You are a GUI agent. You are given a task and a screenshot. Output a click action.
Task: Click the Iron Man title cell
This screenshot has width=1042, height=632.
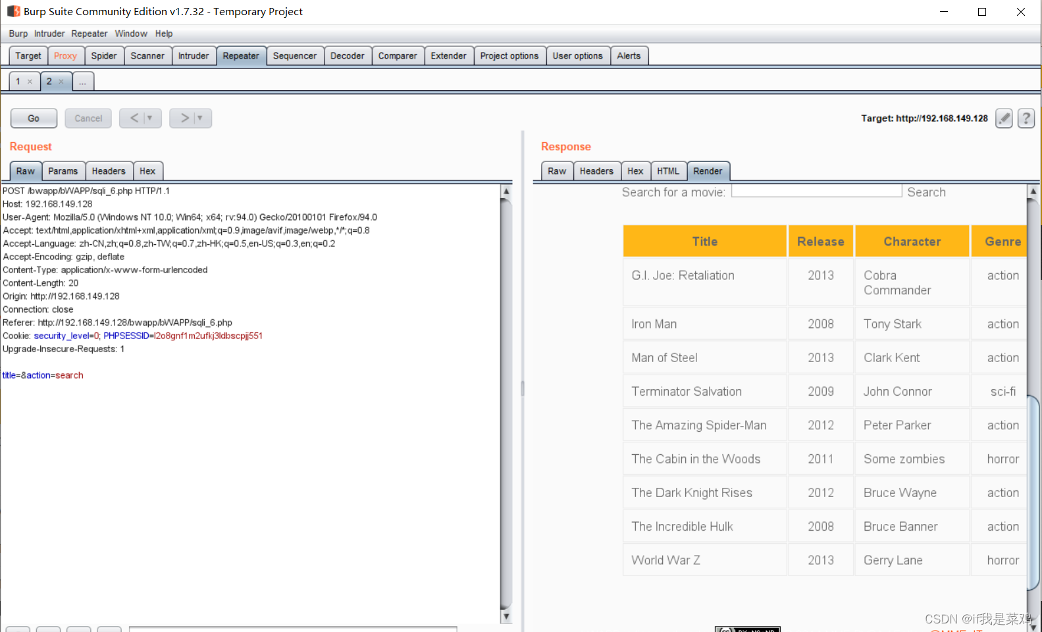point(705,324)
